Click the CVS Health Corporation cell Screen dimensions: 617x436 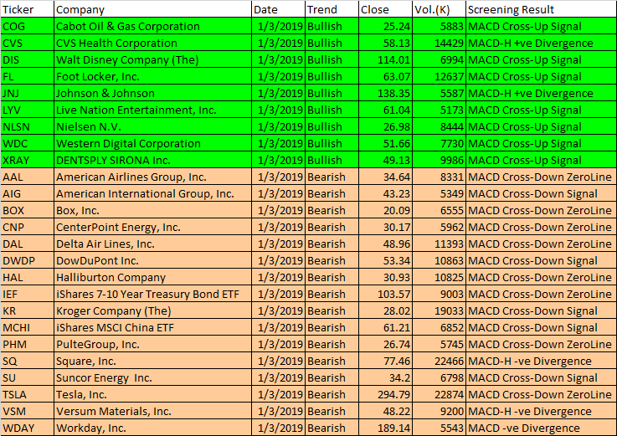(x=152, y=43)
